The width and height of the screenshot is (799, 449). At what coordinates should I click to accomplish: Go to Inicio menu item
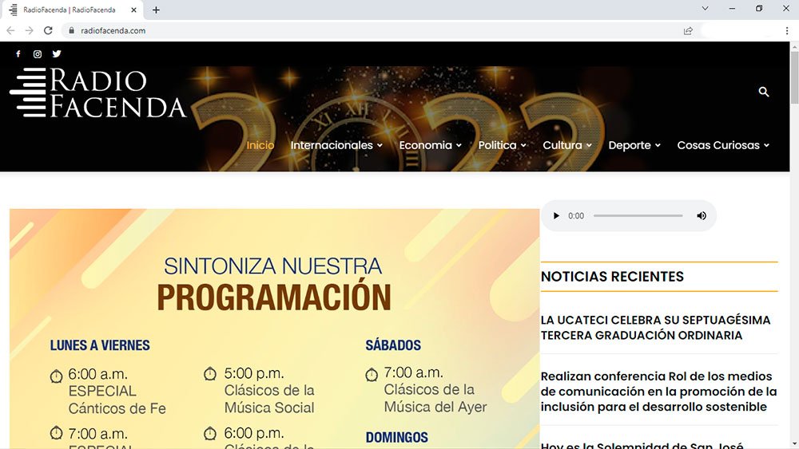260,145
